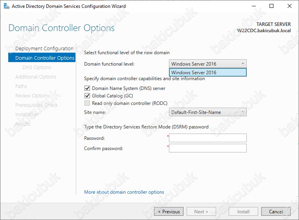Click the Next button
Viewport: 299px width, 220px height.
(x=201, y=211)
